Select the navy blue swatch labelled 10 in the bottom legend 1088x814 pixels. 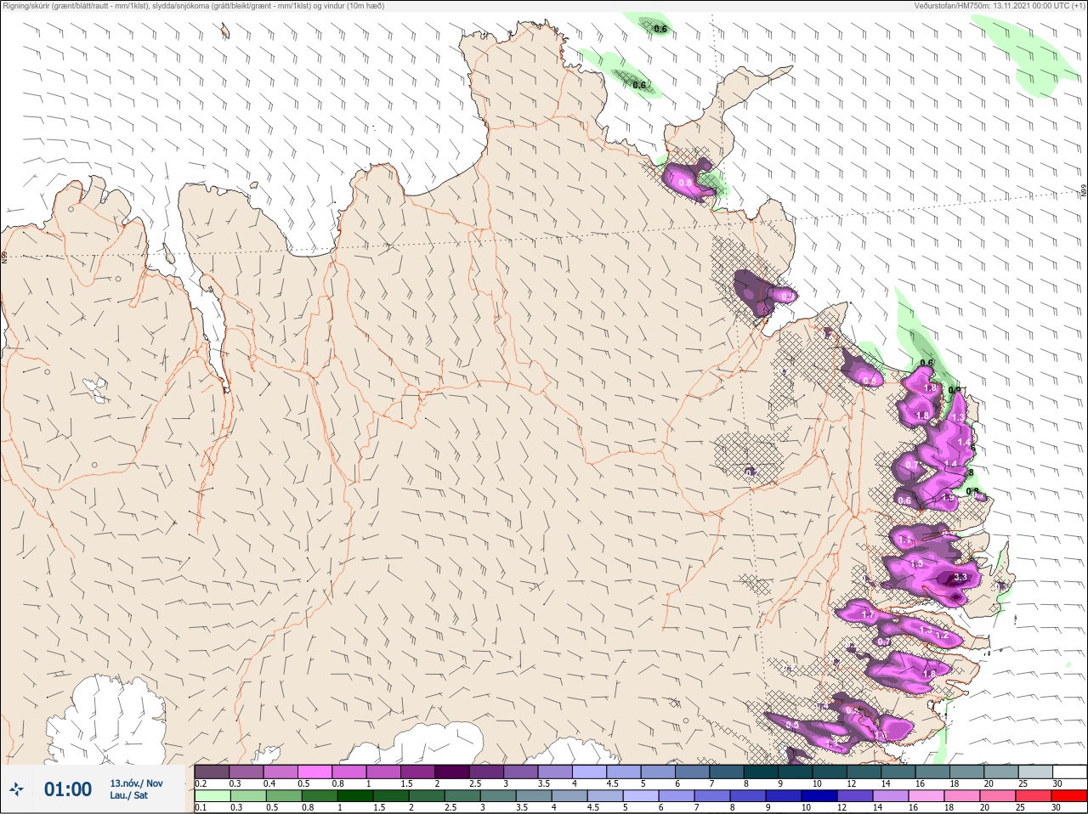[x=819, y=796]
